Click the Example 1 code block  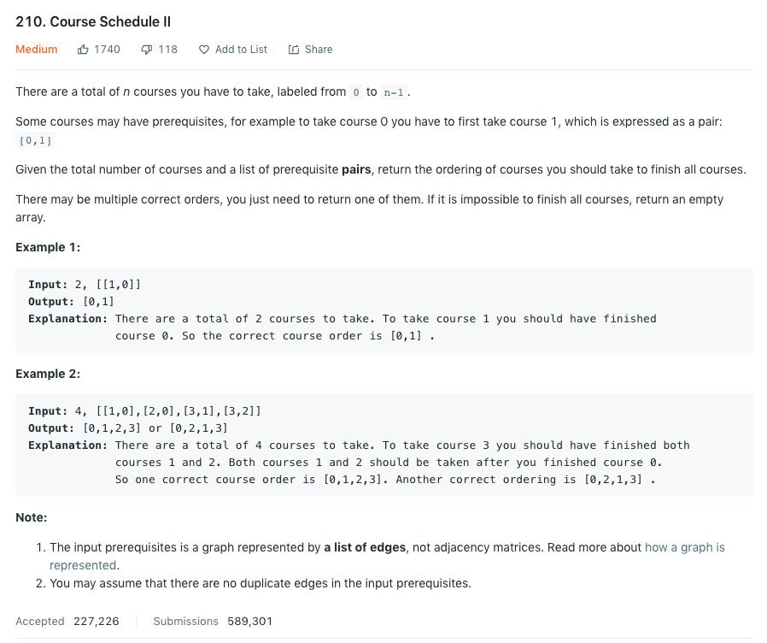click(x=384, y=310)
